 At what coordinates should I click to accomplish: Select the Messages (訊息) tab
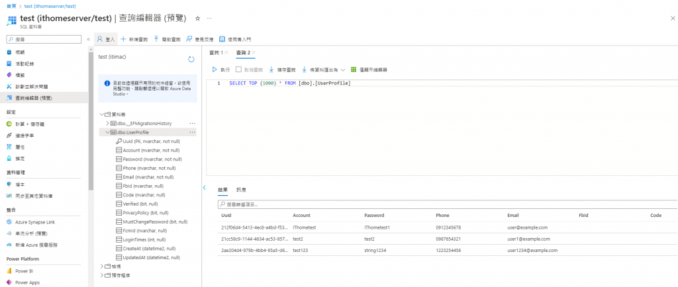tap(241, 190)
